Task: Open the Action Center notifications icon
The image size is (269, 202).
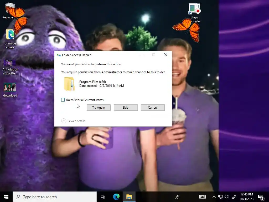Action: pos(261,197)
